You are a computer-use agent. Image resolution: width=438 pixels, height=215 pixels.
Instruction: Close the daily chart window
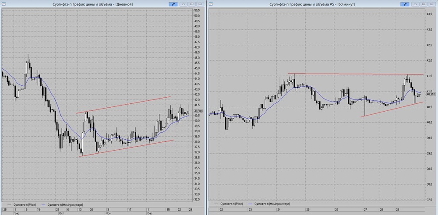click(x=200, y=4)
